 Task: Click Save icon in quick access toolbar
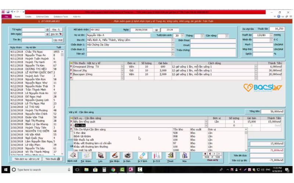tap(8, 12)
